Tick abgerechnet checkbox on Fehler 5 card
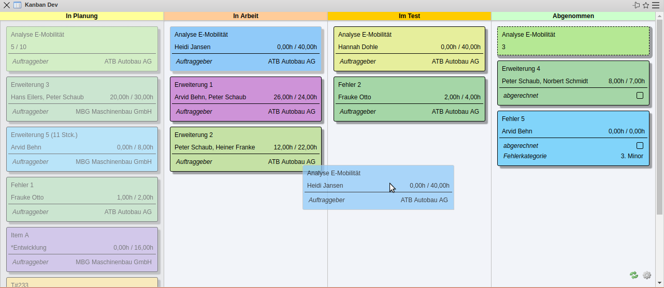The image size is (664, 288). pos(640,146)
